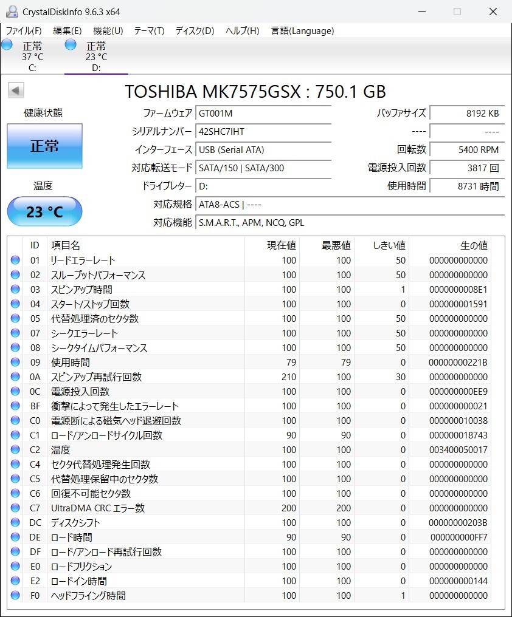Click status dot for BF 衝撃 row

[x=15, y=406]
